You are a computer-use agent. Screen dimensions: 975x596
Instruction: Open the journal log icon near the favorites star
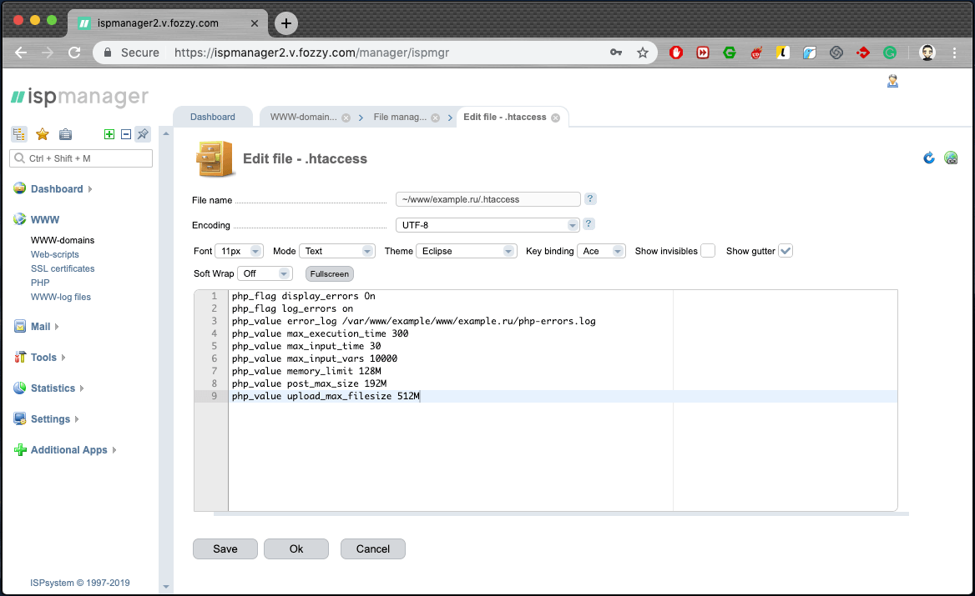66,134
